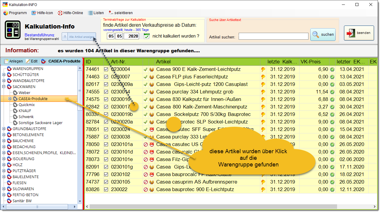Click the green check badge next to price 3,27
Viewport: 381px width, 213px height.
(332, 107)
